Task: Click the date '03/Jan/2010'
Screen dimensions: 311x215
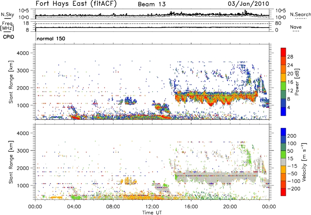Action: pos(248,4)
